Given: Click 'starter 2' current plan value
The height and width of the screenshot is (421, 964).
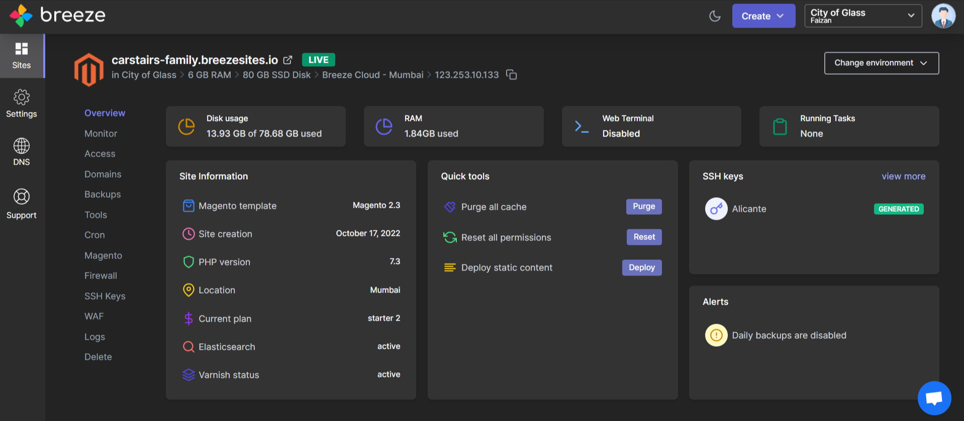Looking at the screenshot, I should pyautogui.click(x=384, y=318).
